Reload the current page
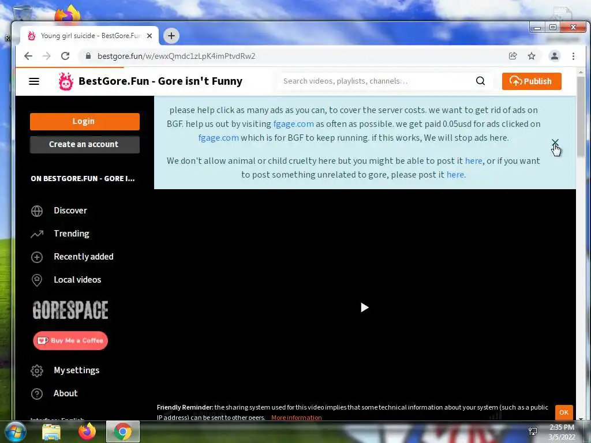 65,56
